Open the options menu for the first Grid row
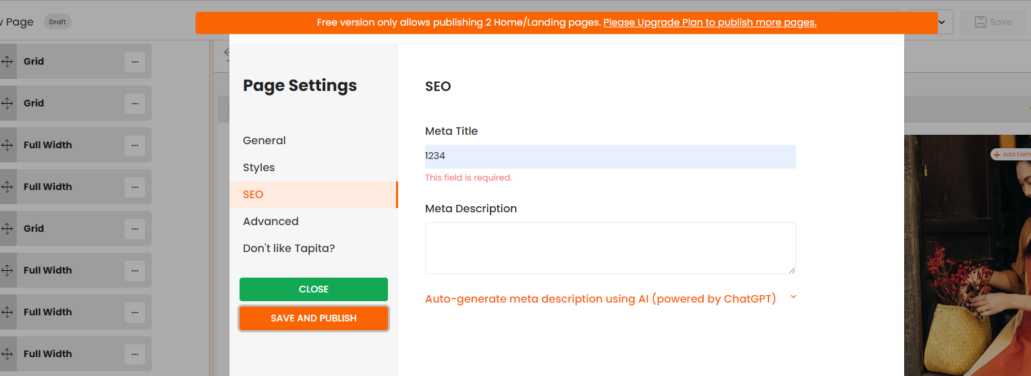This screenshot has width=1031, height=376. (x=134, y=61)
